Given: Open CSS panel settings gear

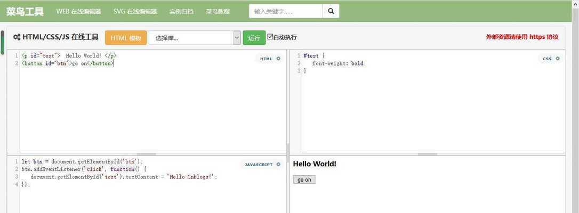Looking at the screenshot, I should click(x=558, y=59).
